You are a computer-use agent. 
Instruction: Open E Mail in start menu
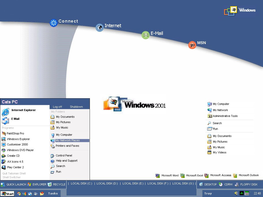11,121
